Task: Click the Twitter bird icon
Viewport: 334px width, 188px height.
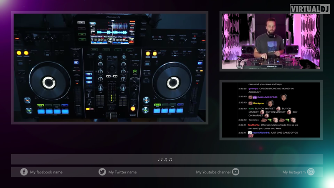Action: (102, 172)
